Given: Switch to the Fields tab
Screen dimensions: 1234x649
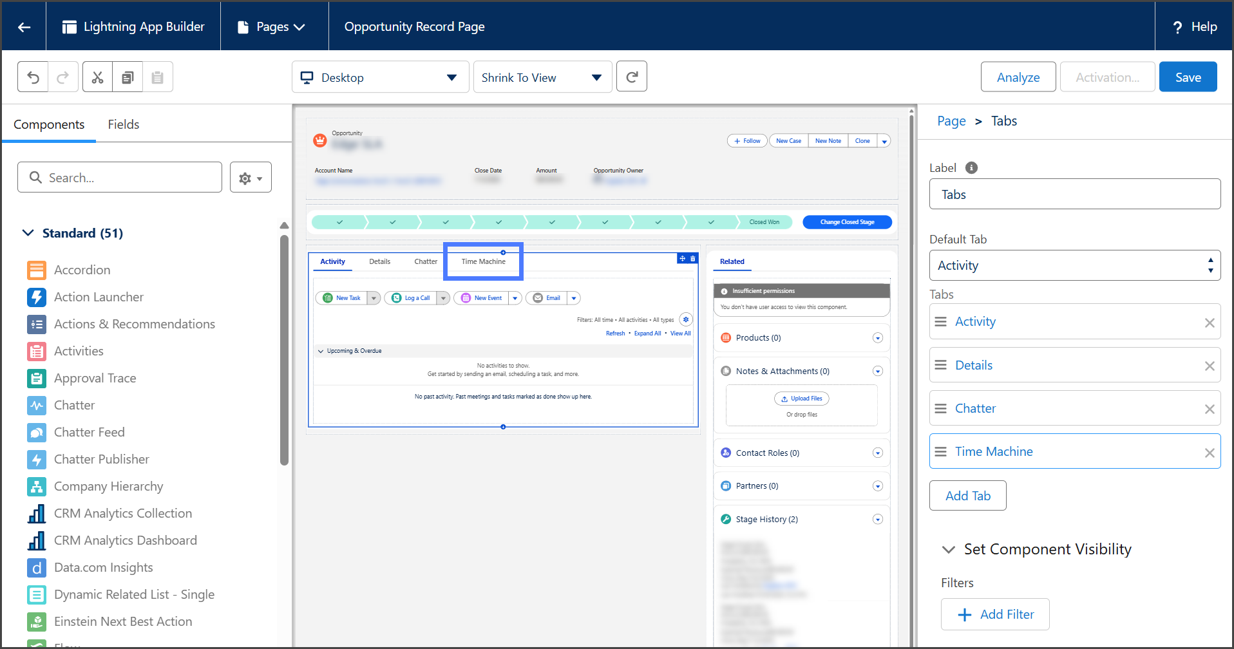Looking at the screenshot, I should 123,124.
